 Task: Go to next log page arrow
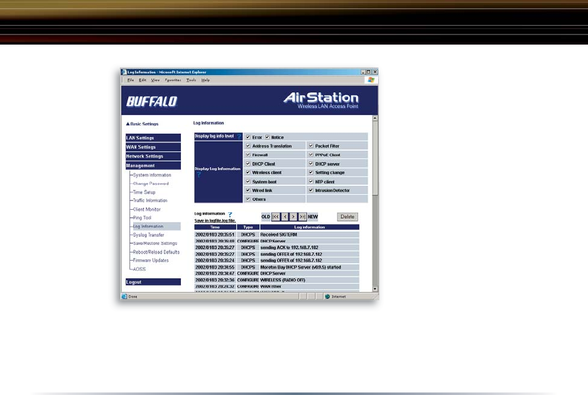293,217
